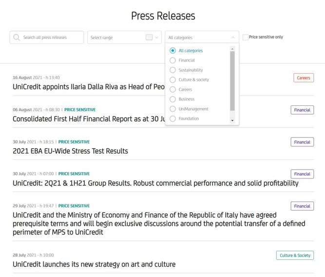
Task: Click the '28 July 2021 - h 10:00' date
Action: pyautogui.click(x=33, y=255)
